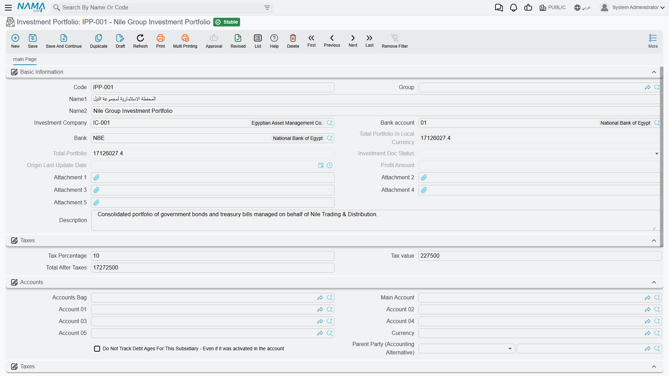
Task: Jump to Last record
Action: coord(369,41)
